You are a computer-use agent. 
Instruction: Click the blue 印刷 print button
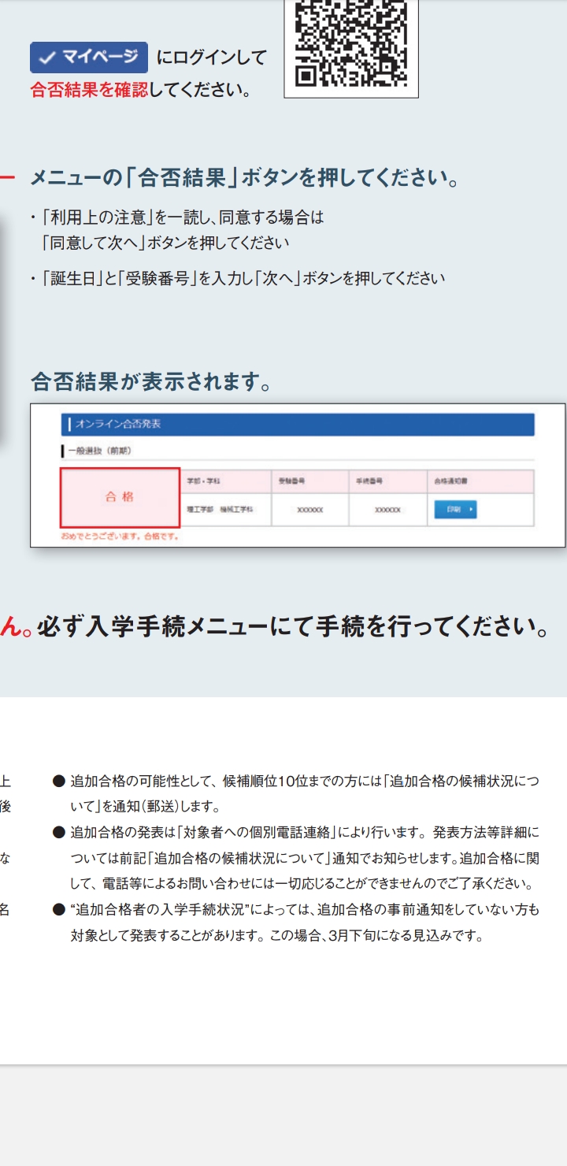(455, 510)
